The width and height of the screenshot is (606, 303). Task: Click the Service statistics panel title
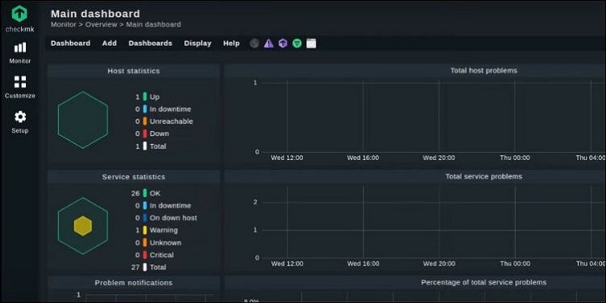(x=133, y=177)
